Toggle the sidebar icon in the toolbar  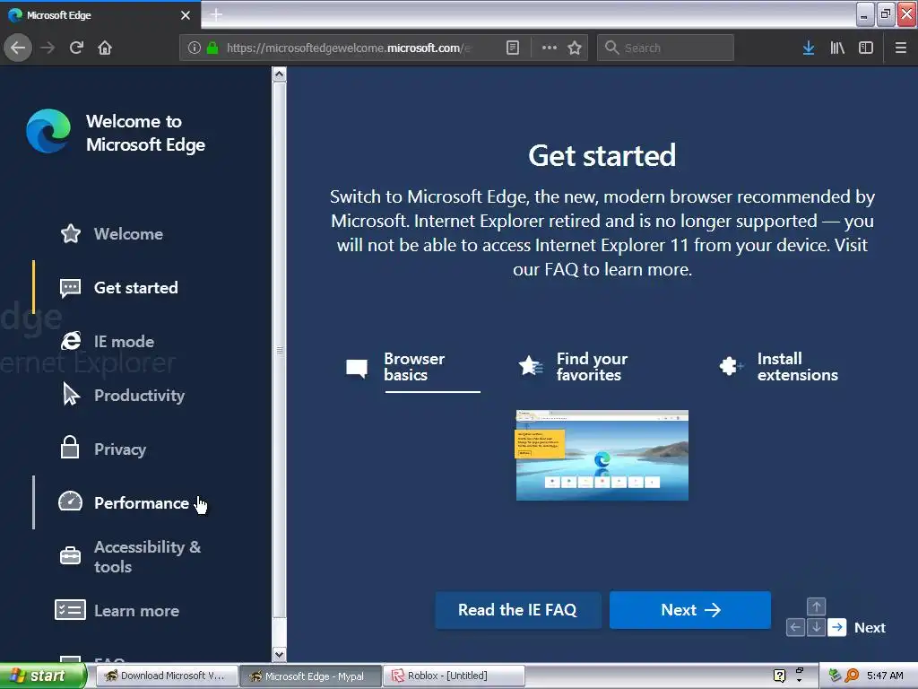click(866, 48)
